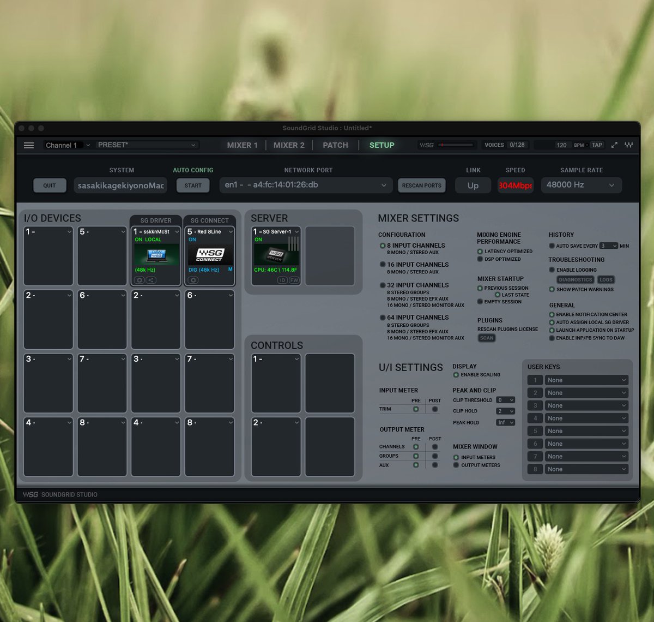Click FW button on SG Server-1
Image resolution: width=654 pixels, height=622 pixels.
[x=294, y=280]
